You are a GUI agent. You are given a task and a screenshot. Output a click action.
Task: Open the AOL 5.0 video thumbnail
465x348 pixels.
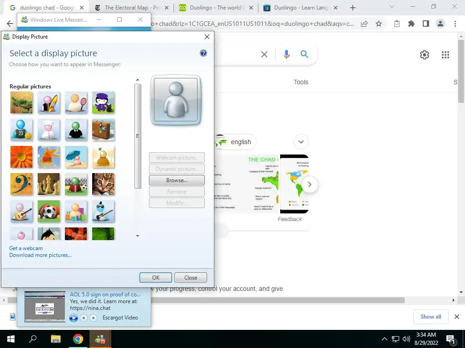point(45,307)
